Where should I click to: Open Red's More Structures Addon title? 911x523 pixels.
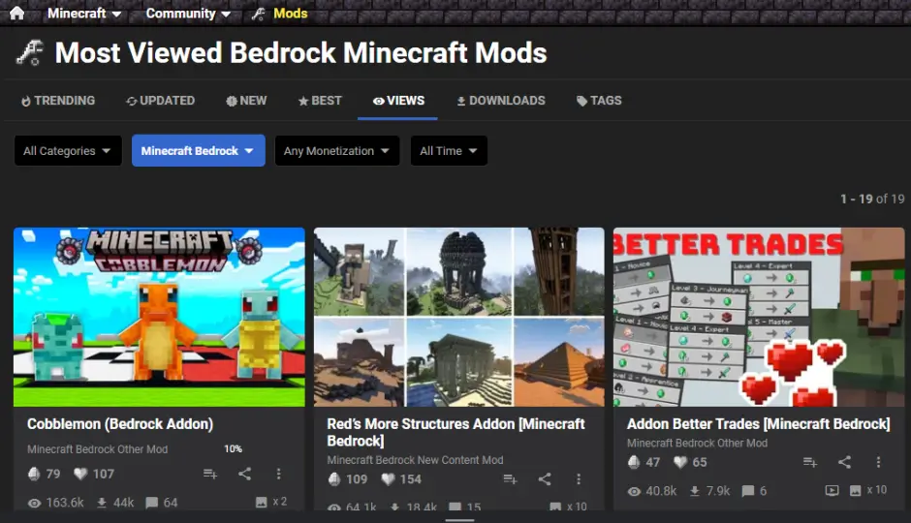pos(456,432)
